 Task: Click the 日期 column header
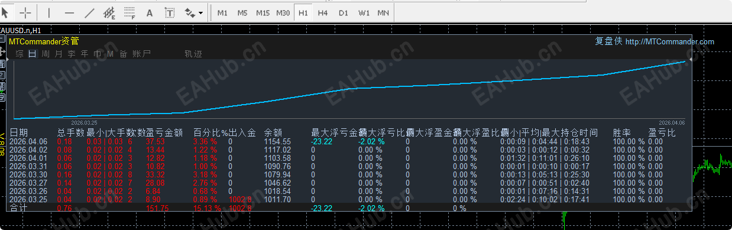tap(19, 132)
